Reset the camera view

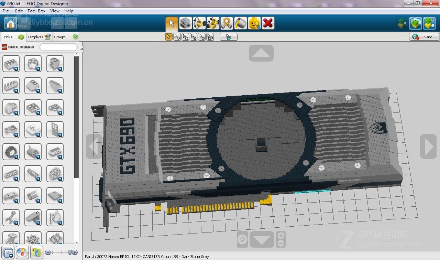tap(242, 239)
